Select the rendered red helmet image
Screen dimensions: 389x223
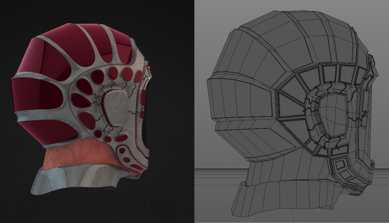(97, 111)
